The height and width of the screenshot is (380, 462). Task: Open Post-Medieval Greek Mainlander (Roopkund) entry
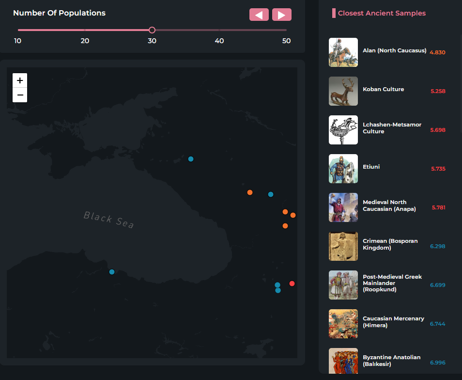[x=392, y=283]
